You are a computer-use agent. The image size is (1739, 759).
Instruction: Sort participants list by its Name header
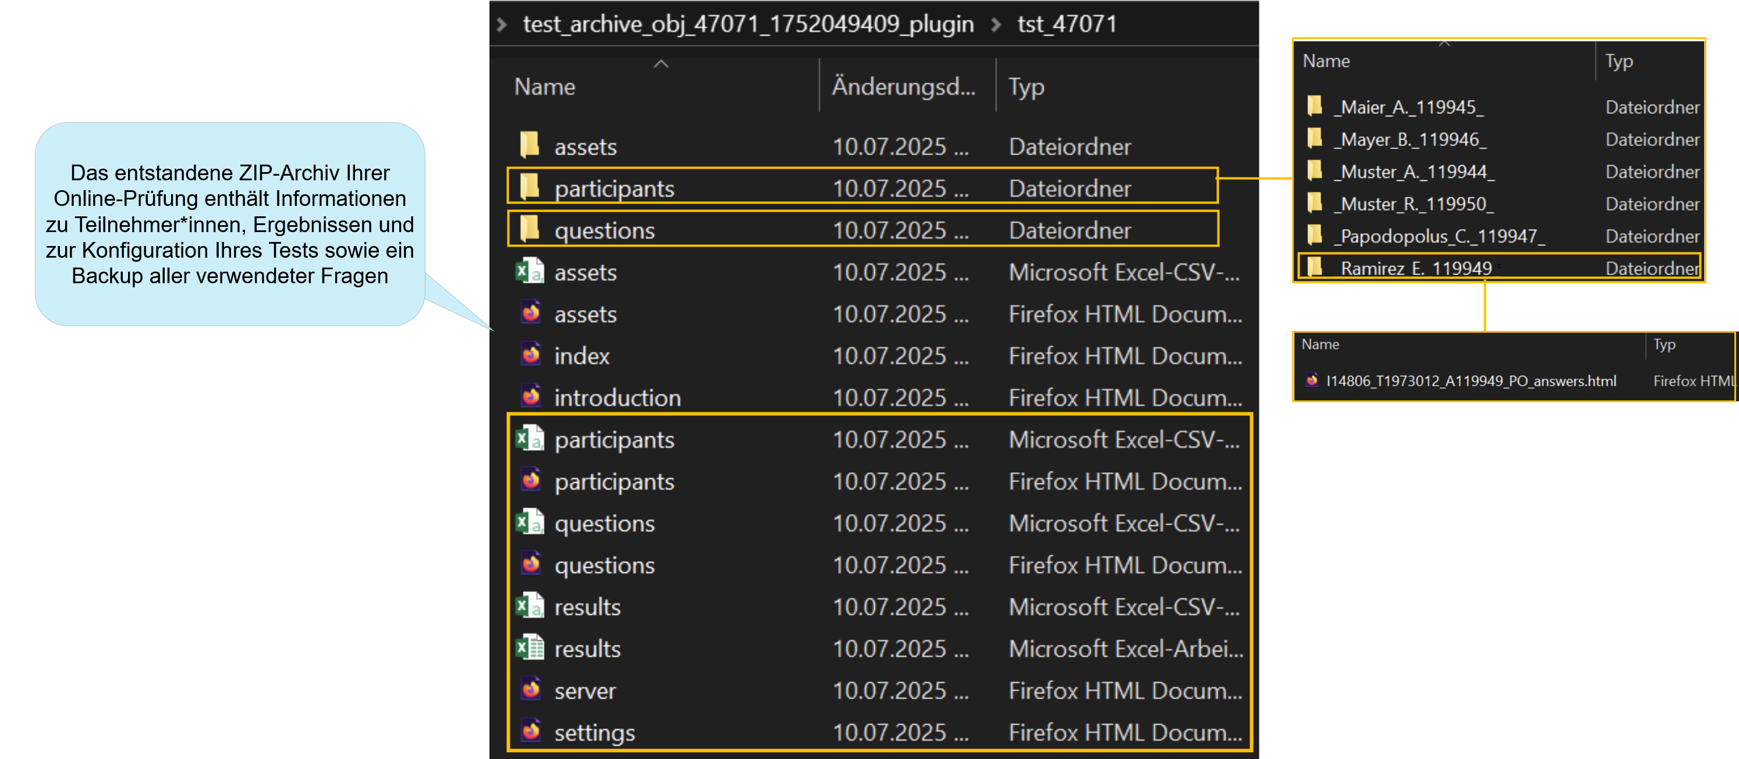tap(1326, 60)
